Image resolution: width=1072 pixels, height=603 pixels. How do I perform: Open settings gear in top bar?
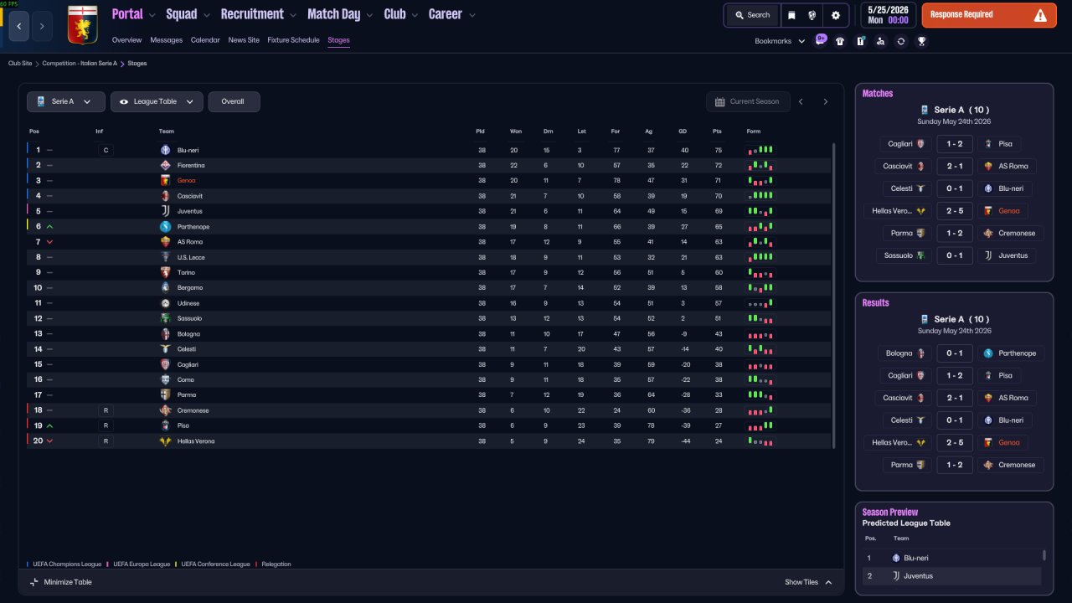[836, 15]
